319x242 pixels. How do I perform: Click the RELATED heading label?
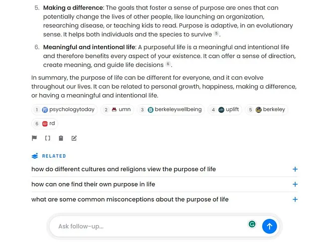tap(54, 156)
